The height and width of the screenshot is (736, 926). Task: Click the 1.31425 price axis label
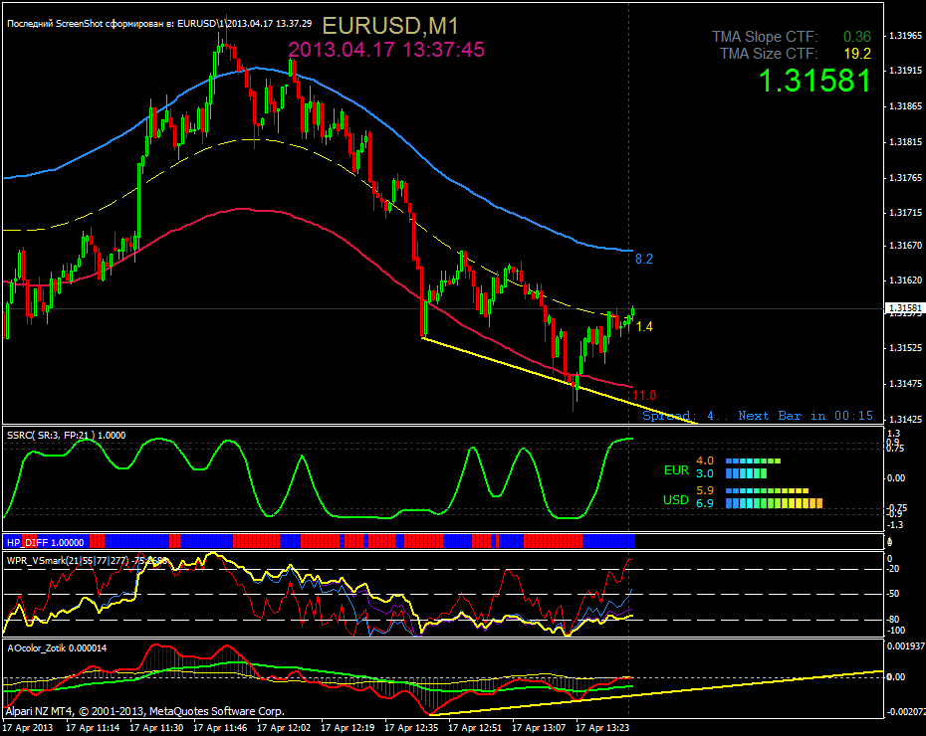pos(906,420)
